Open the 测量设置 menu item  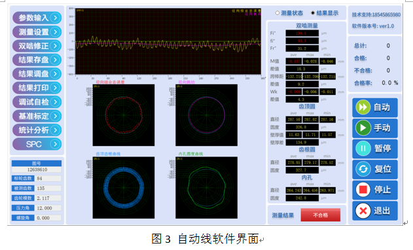click(37, 32)
